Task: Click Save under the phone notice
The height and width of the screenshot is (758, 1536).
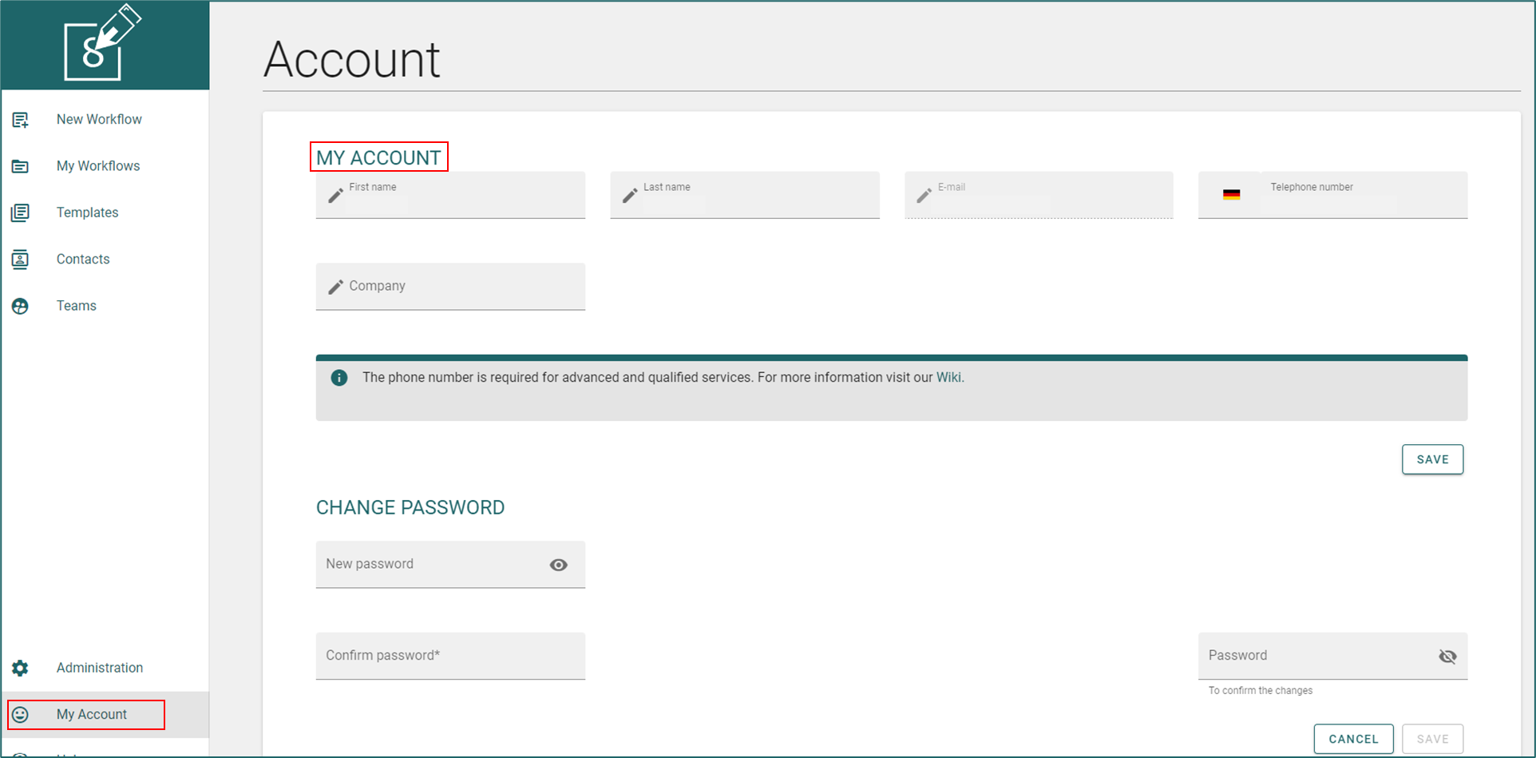Action: click(x=1432, y=459)
